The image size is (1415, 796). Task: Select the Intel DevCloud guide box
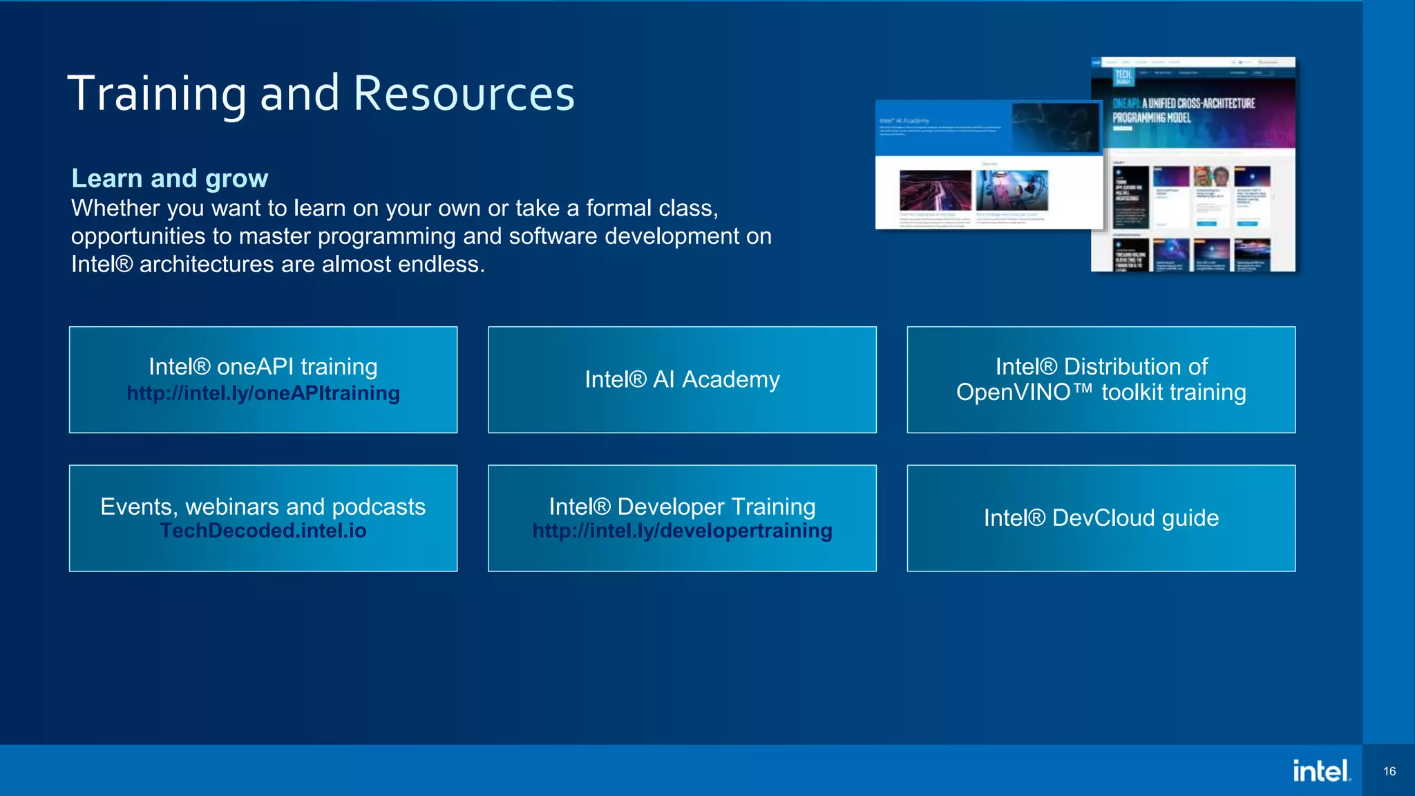(1101, 518)
